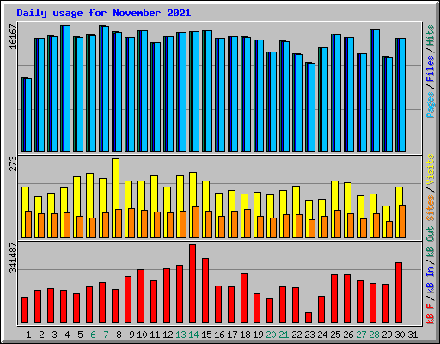Click day 10 on the x-axis
Viewport: 440px width, 344px height.
(142, 335)
